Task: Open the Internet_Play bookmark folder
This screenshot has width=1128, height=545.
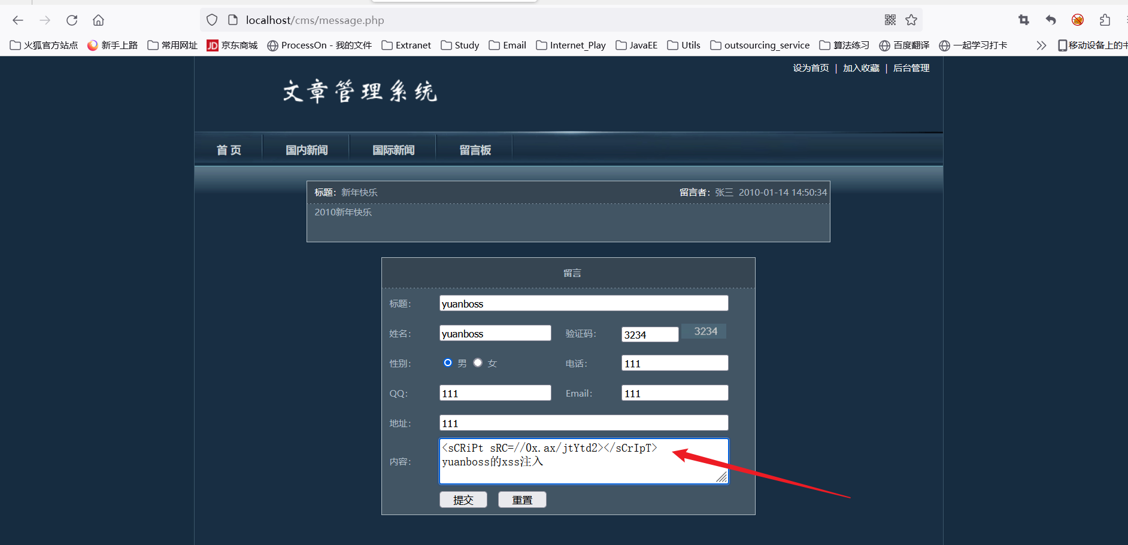Action: [x=571, y=45]
